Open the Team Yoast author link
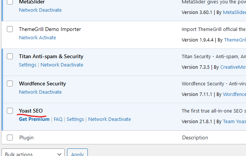Viewport: 246px width, 156px height. (x=234, y=121)
